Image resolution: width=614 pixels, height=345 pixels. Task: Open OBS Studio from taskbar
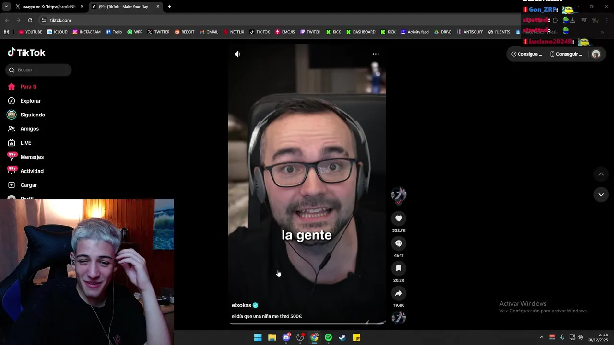click(x=300, y=337)
